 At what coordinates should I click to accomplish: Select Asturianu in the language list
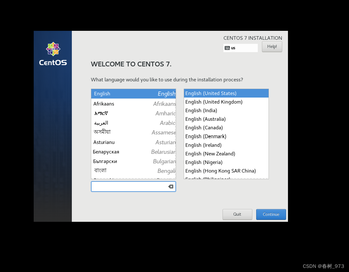[133, 142]
